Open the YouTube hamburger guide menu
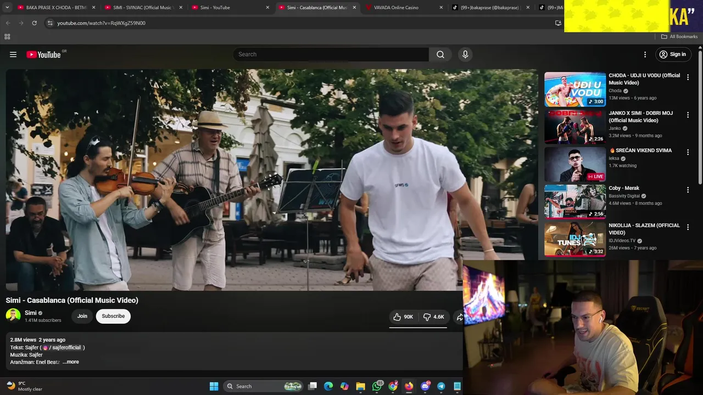The height and width of the screenshot is (395, 703). tap(13, 54)
